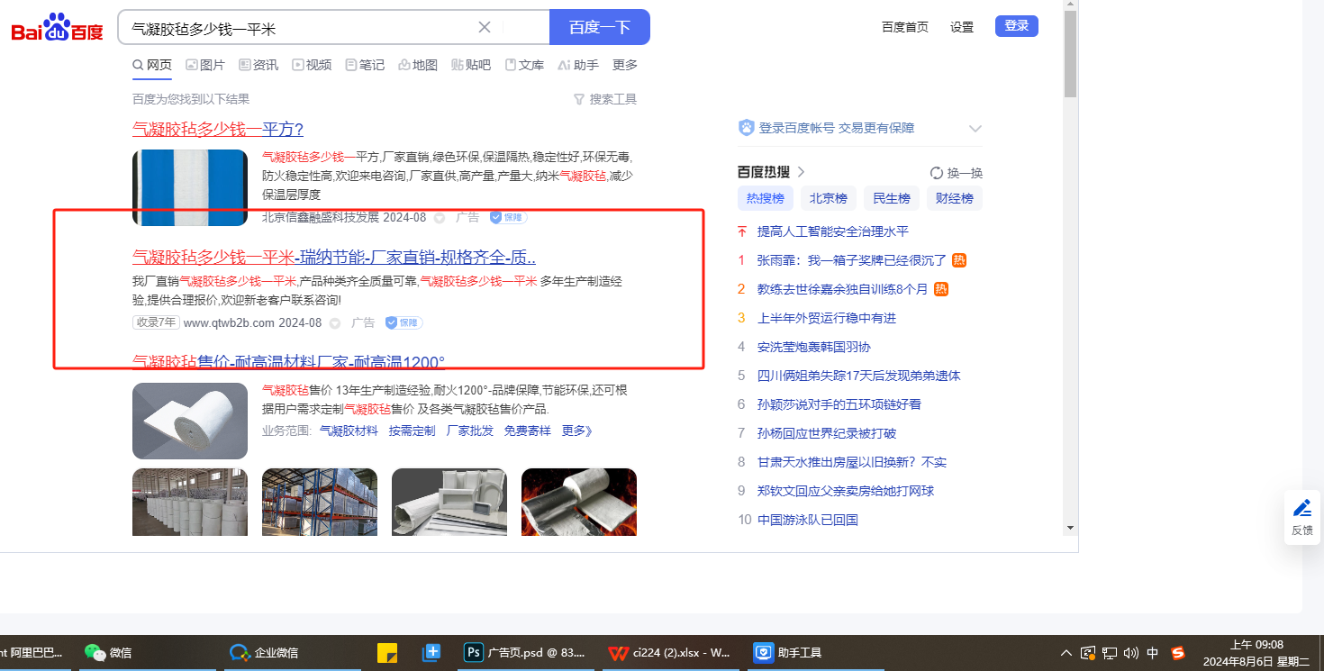Image resolution: width=1324 pixels, height=671 pixels.
Task: Open hot search 上半年外贸运行稳中有进
Action: [x=827, y=318]
